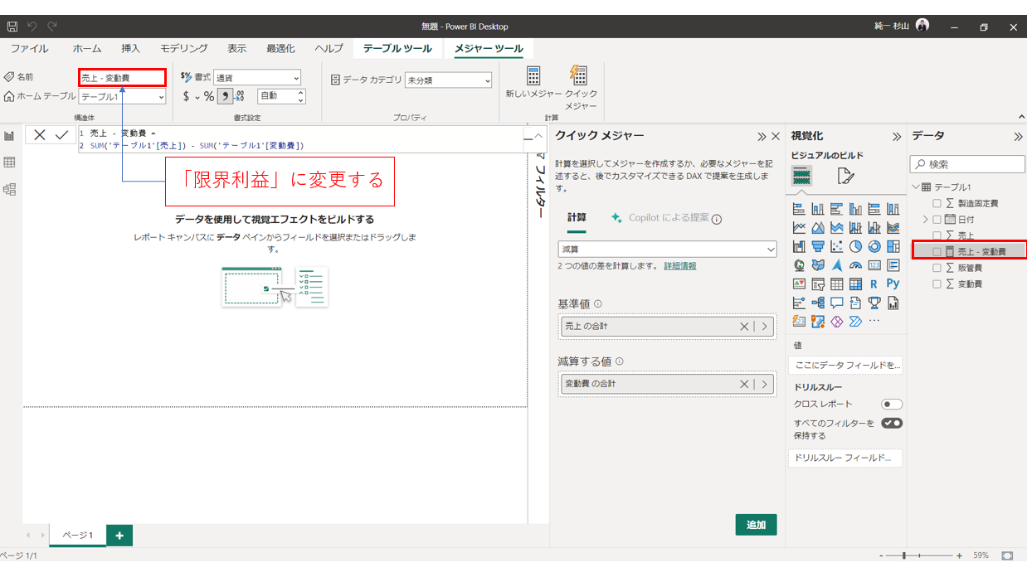Edit the 名前 measure name field

122,78
